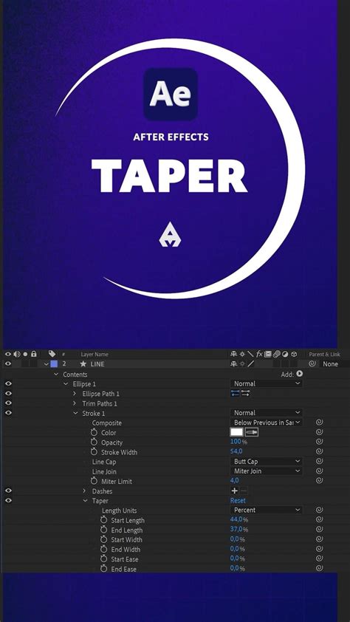Toggle the Start Length stopwatch
Screen dimensions: 350x622
tap(104, 519)
